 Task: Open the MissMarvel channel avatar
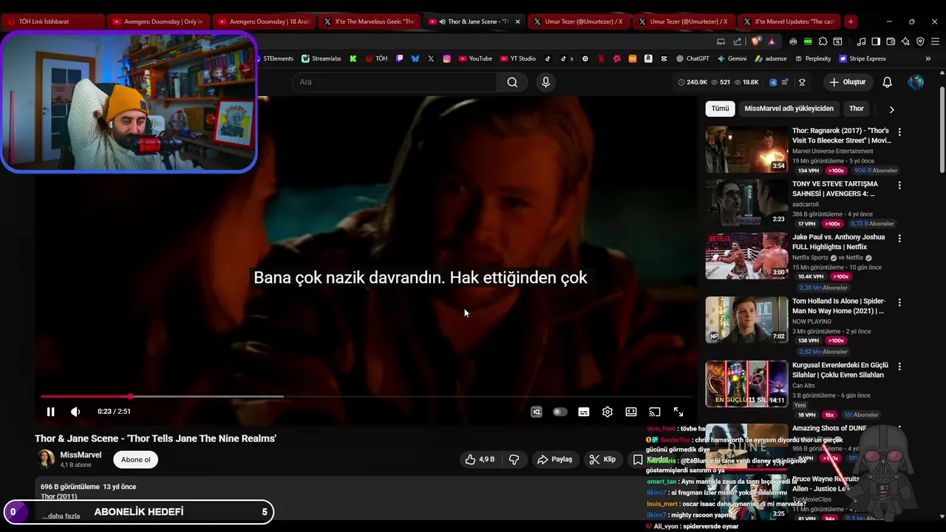pos(46,459)
